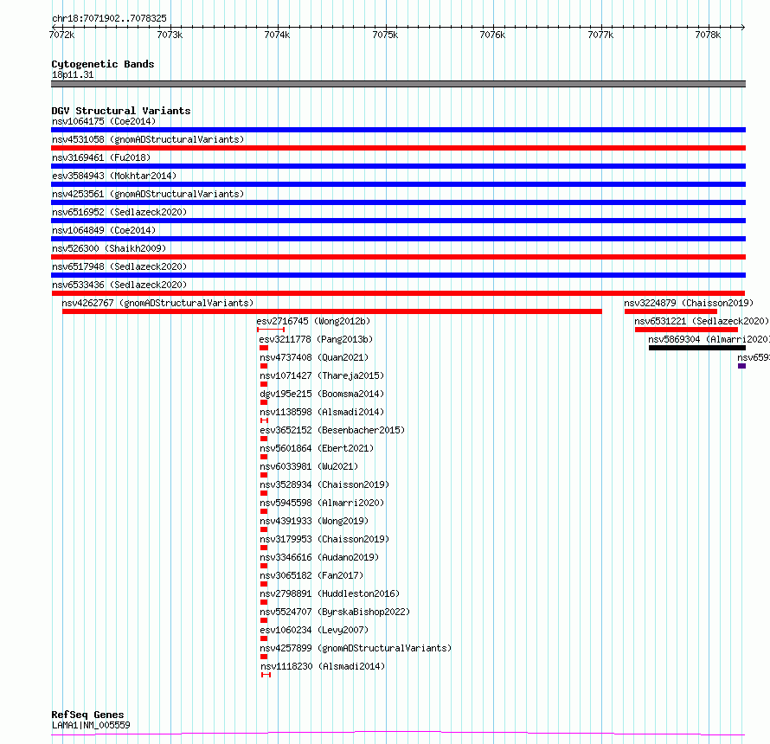Click nsv1118230 (Alsmadi2014) label
Image resolution: width=770 pixels, height=744 pixels.
coord(323,666)
